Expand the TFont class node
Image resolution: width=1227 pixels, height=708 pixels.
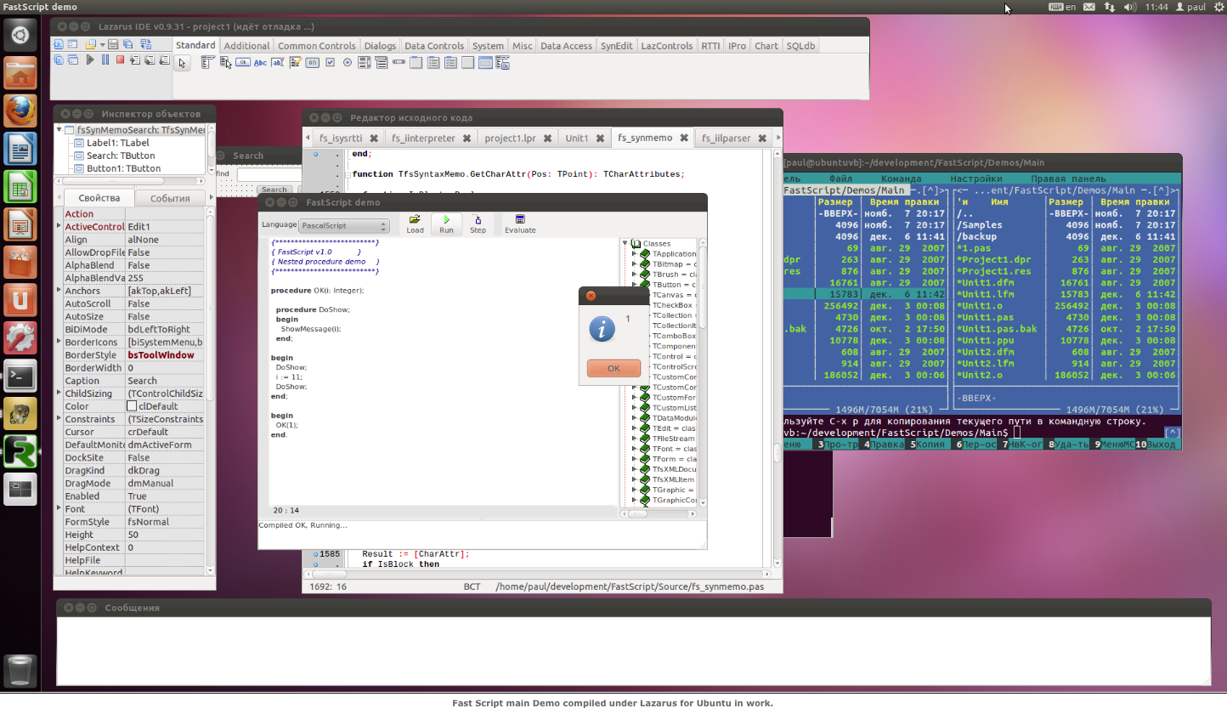tap(634, 449)
